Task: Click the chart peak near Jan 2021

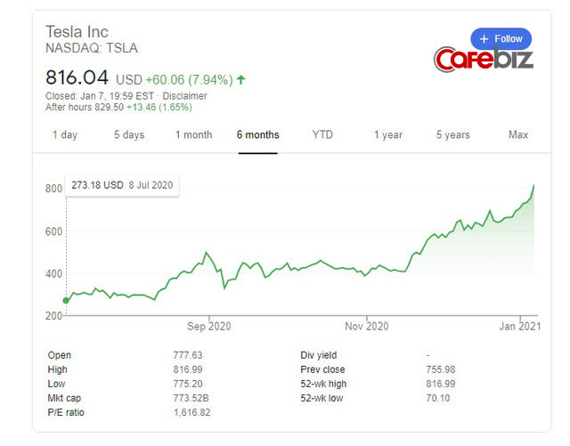Action: (x=534, y=185)
